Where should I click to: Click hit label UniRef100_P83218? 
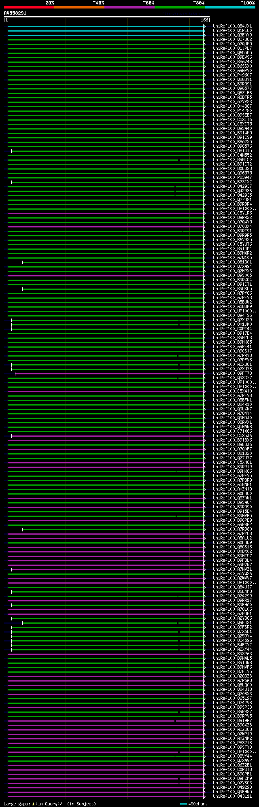(x=232, y=743)
